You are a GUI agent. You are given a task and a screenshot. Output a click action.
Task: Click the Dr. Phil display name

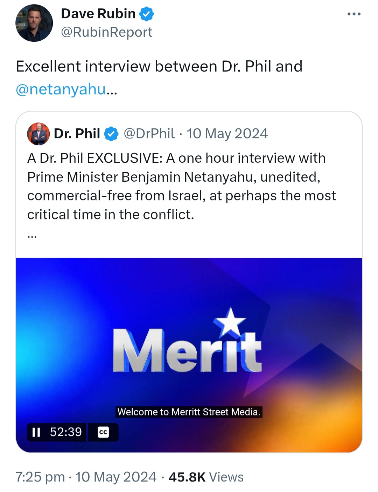point(77,134)
